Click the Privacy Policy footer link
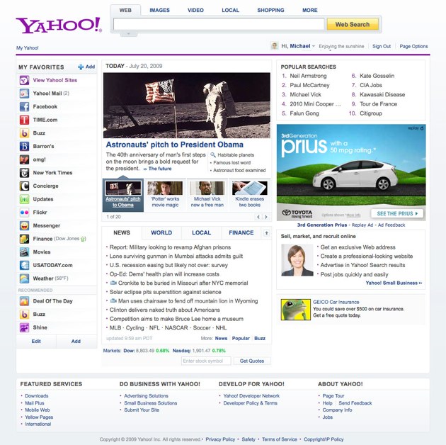446x445 pixels. pos(220,439)
